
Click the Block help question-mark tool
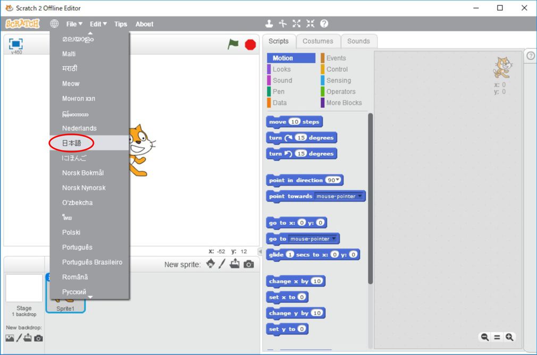coord(324,23)
